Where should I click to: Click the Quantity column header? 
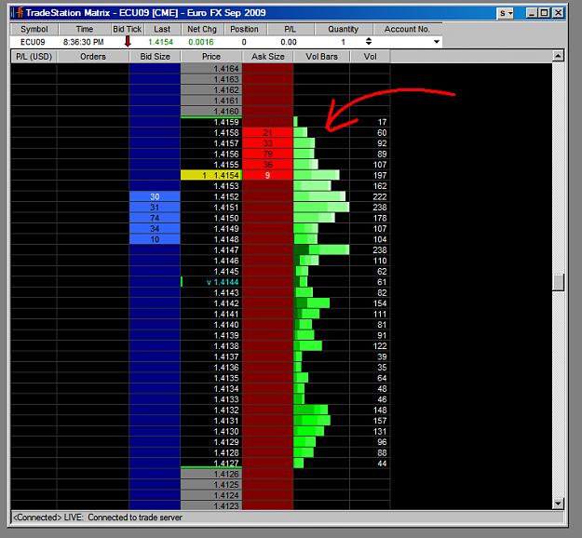(x=344, y=29)
